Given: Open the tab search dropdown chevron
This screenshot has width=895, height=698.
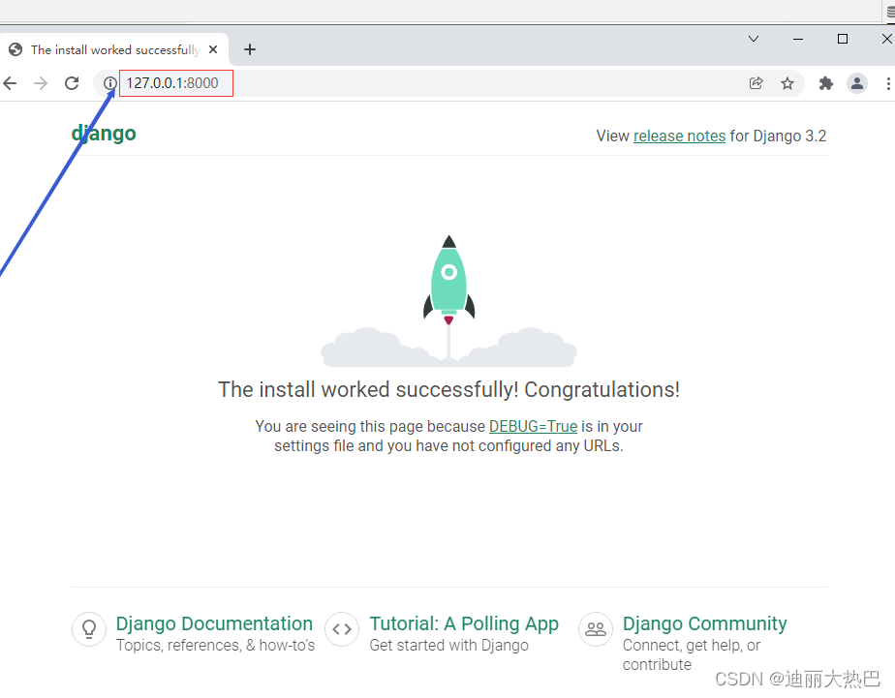Looking at the screenshot, I should click(754, 39).
